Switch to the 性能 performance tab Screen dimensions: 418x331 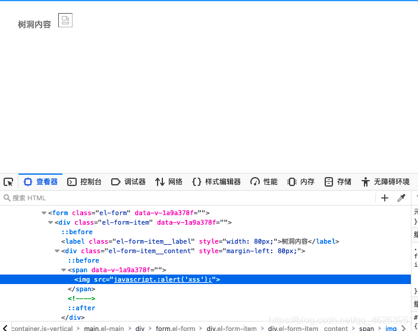click(264, 182)
